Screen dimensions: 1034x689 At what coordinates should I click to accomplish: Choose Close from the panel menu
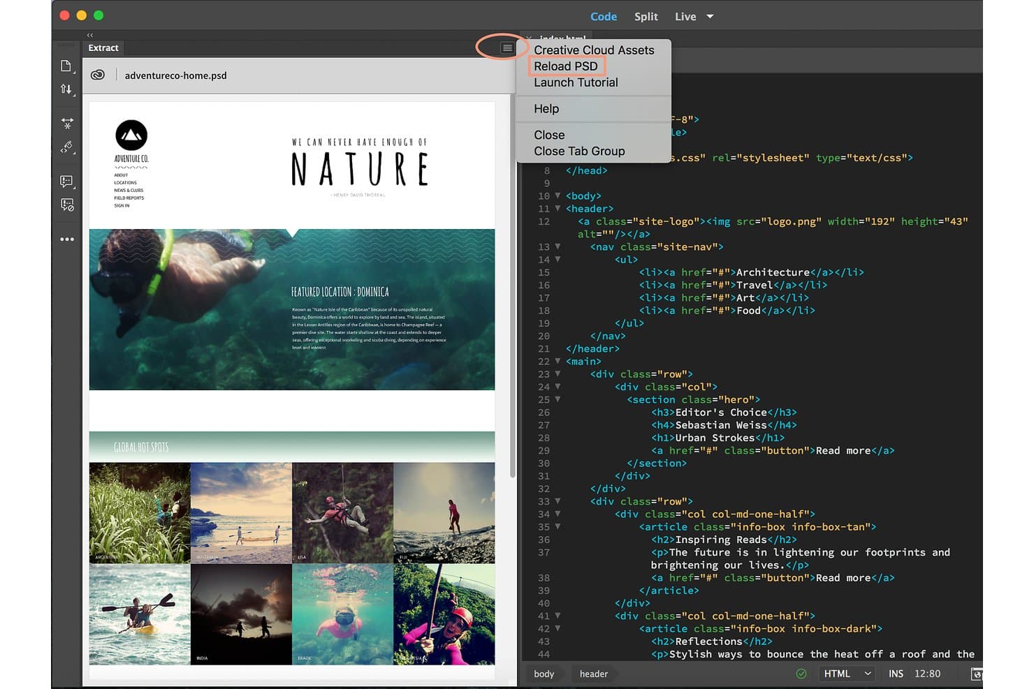point(549,135)
